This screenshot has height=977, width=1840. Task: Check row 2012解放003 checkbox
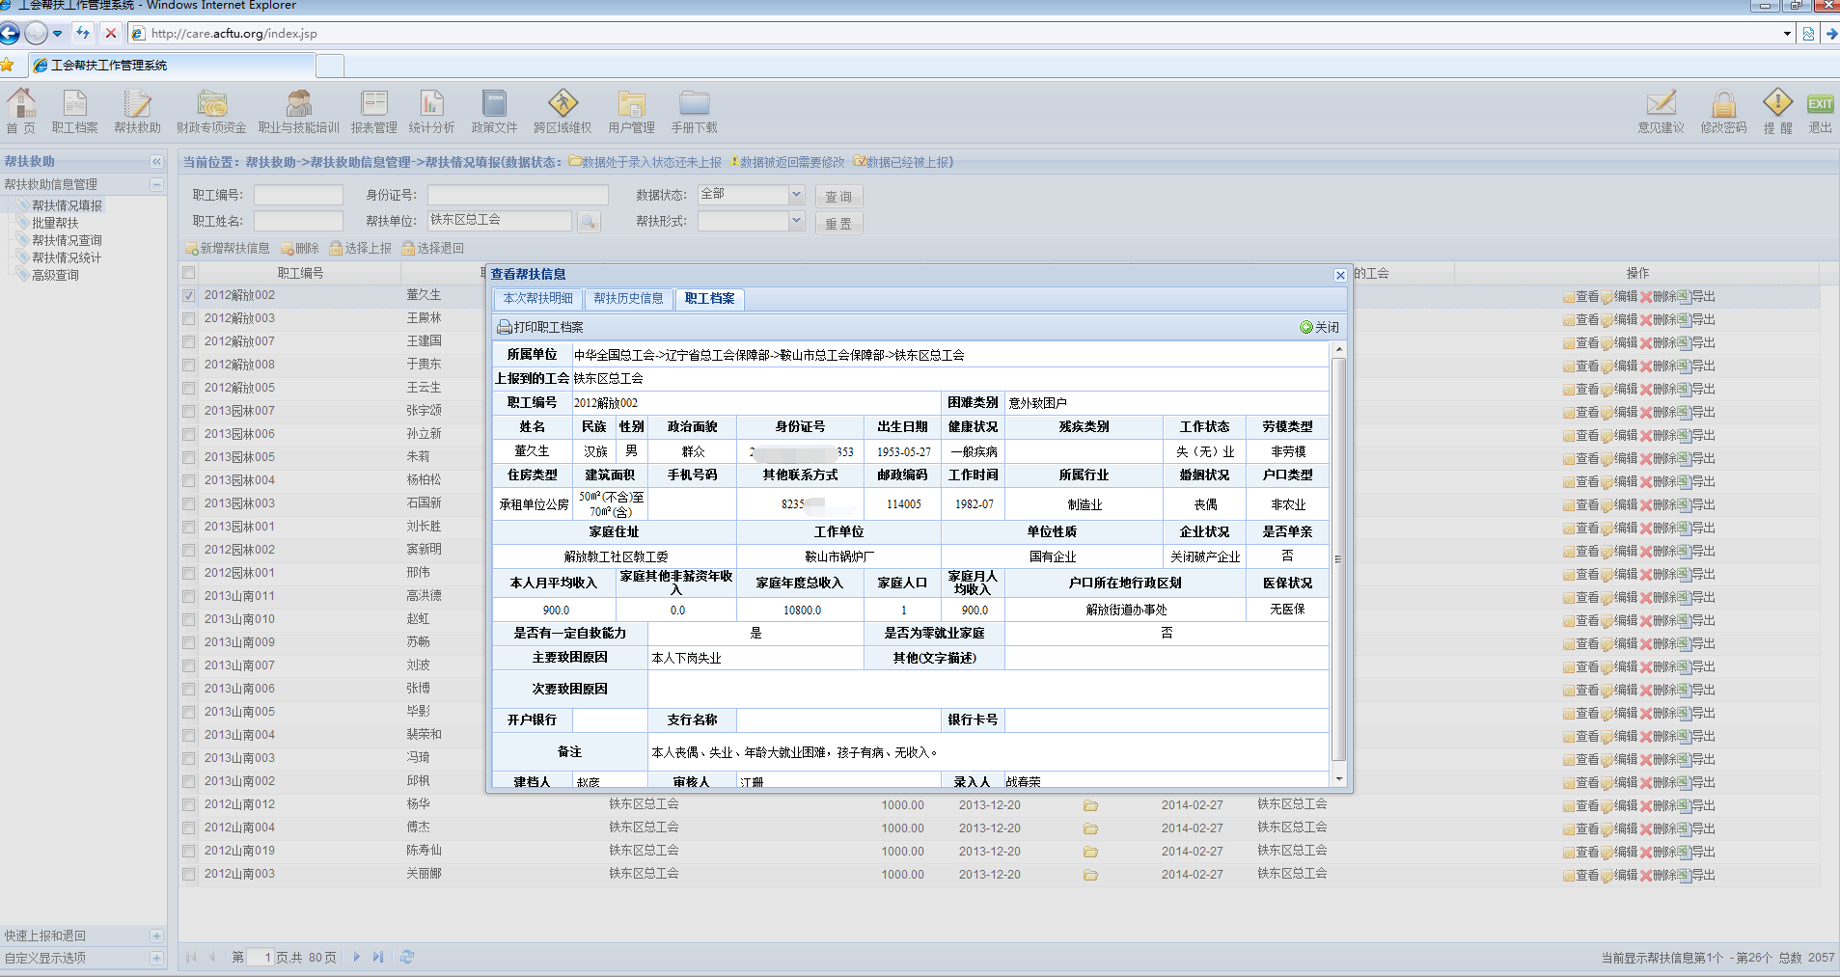[189, 318]
